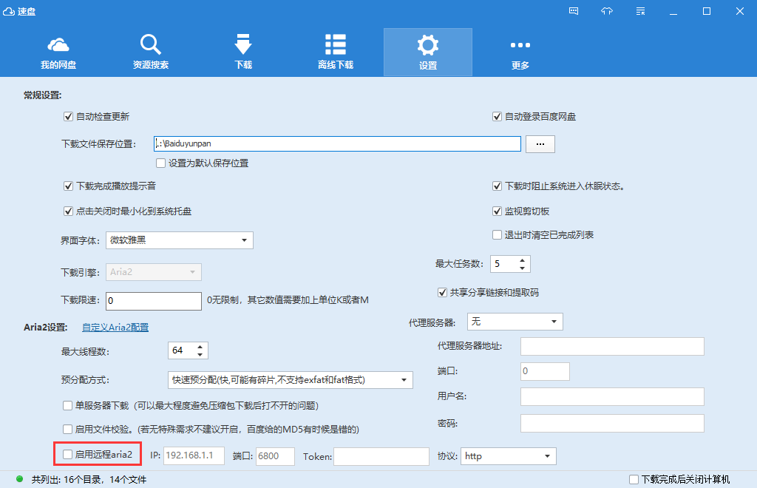Image resolution: width=757 pixels, height=488 pixels.
Task: Click the Aria2设置 section heading
Action: [45, 328]
